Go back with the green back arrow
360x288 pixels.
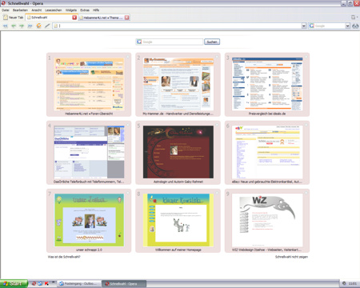click(x=14, y=26)
